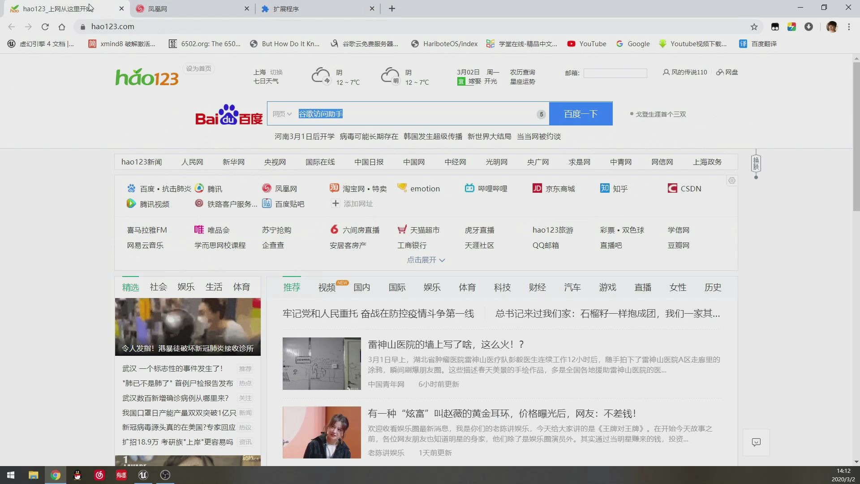This screenshot has height=484, width=860.
Task: Open the 百度翻译 bookmark
Action: (758, 44)
